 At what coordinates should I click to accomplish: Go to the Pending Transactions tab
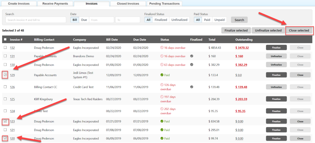pyautogui.click(x=165, y=4)
